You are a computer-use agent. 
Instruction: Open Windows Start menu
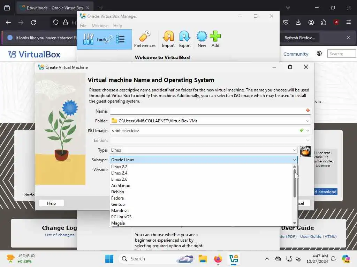pos(109,259)
